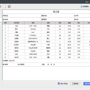Viewport: 90px width, 90px height.
Task: Click the printer icon in the toolbar
Action: (0, 6)
